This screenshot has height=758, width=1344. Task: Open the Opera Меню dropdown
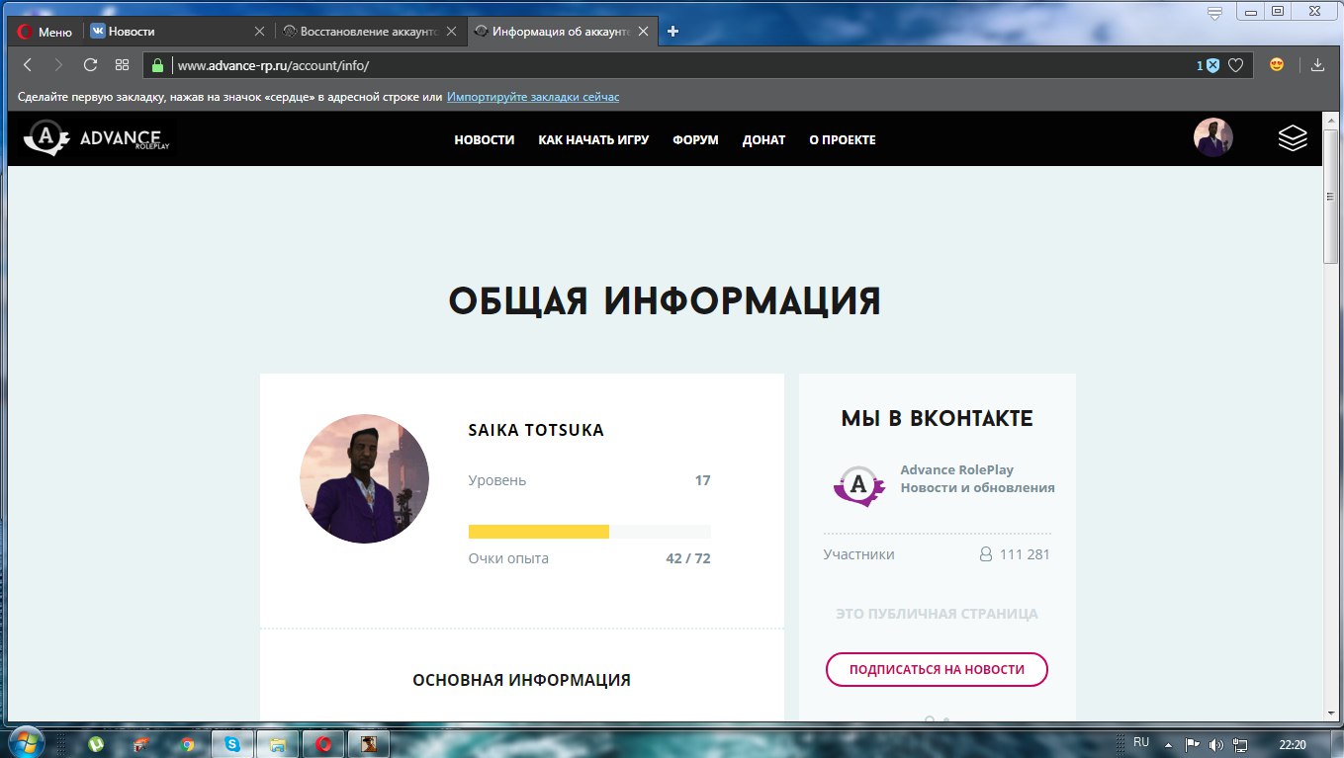(x=45, y=32)
